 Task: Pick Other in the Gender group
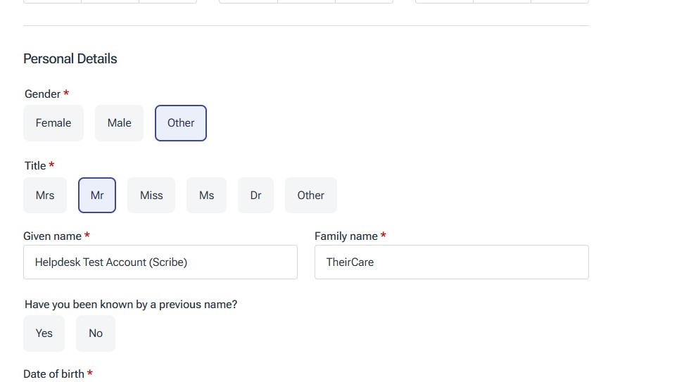(181, 123)
